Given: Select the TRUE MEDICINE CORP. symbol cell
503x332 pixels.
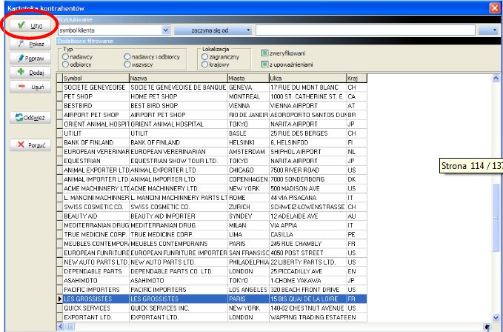Looking at the screenshot, I should [96, 234].
